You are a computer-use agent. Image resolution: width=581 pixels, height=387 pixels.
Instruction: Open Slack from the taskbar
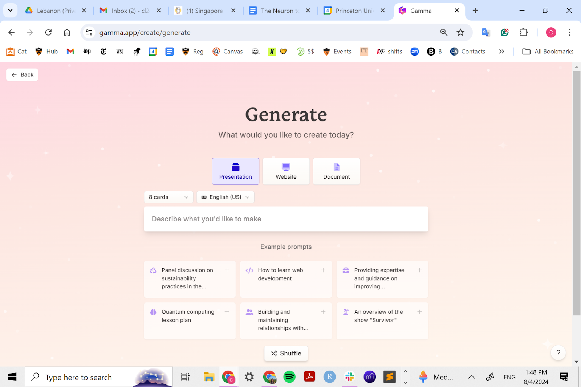[x=350, y=377]
